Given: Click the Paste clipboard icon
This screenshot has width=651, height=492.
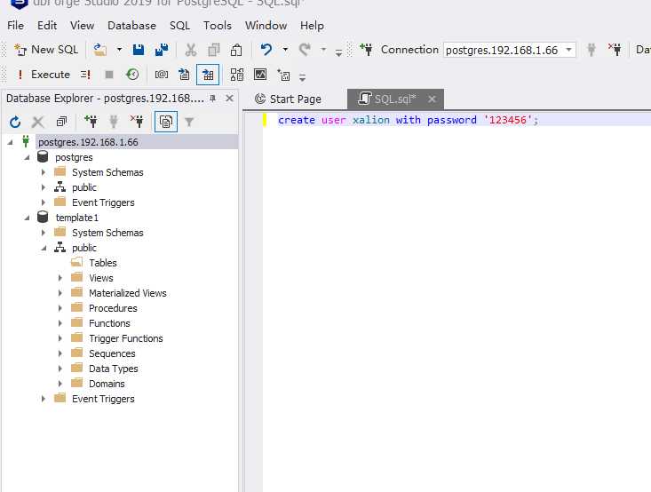Looking at the screenshot, I should [x=236, y=50].
